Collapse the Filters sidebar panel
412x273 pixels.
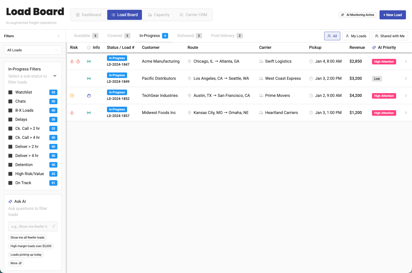(x=59, y=36)
